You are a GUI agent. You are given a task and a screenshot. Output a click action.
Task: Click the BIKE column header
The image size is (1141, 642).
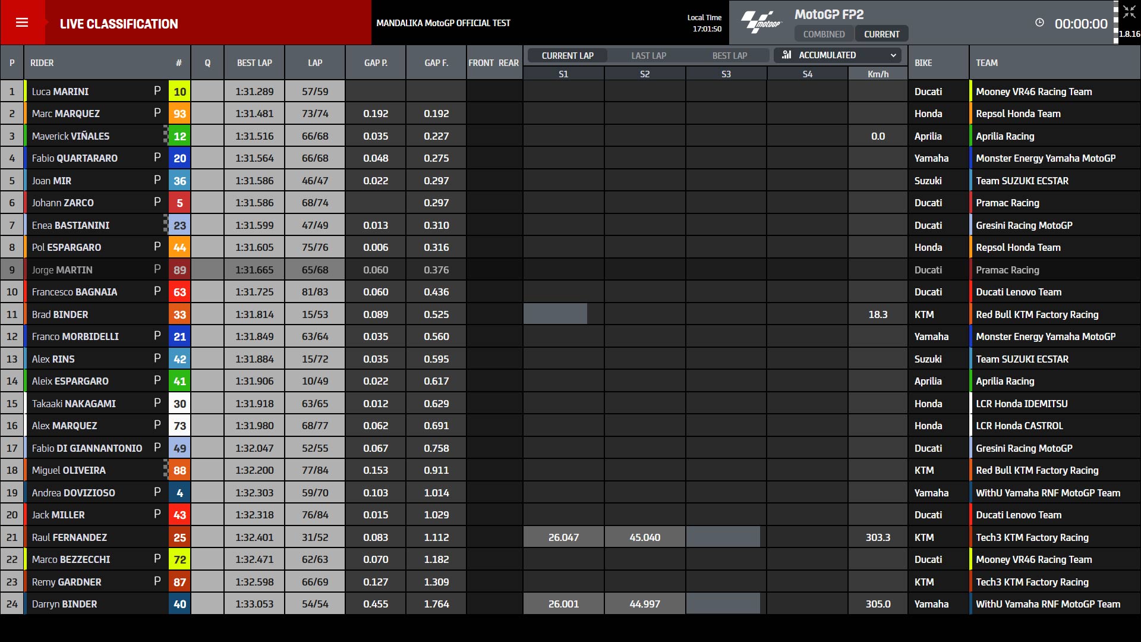pyautogui.click(x=923, y=62)
